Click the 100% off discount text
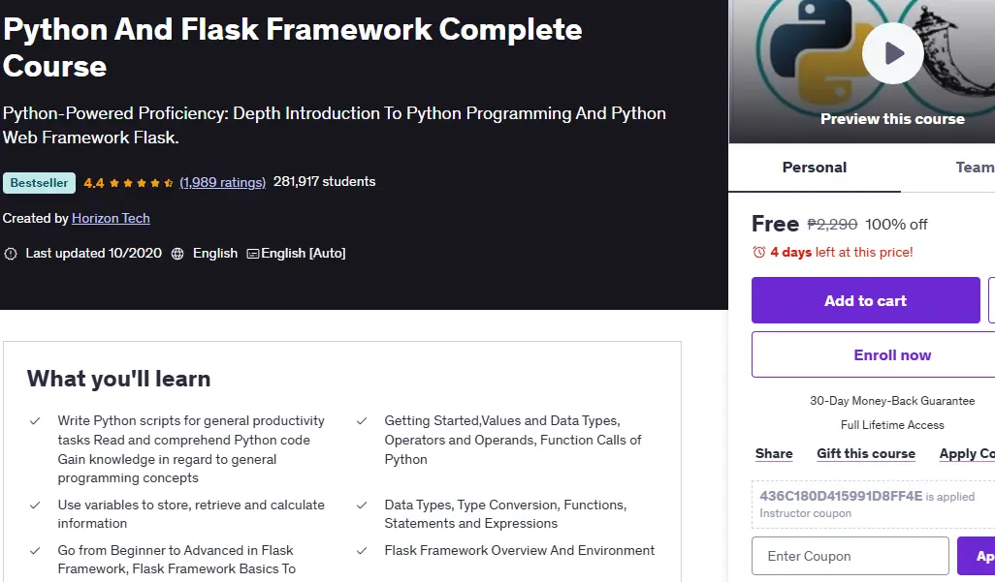Image resolution: width=995 pixels, height=582 pixels. pyautogui.click(x=896, y=225)
